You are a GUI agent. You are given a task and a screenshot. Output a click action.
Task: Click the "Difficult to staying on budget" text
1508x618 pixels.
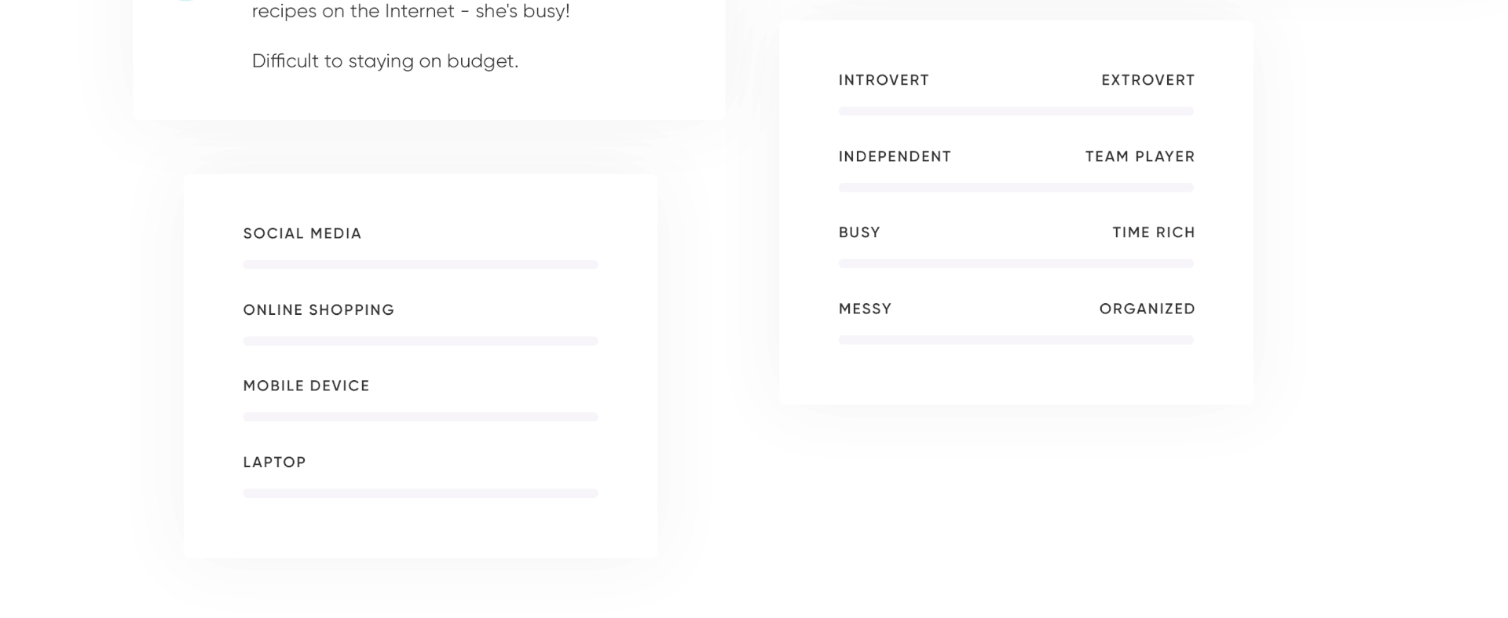tap(385, 61)
